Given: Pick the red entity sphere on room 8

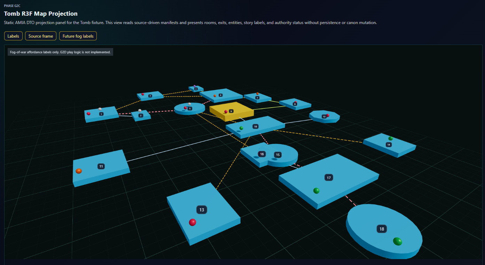Looking at the screenshot, I should pyautogui.click(x=296, y=102).
